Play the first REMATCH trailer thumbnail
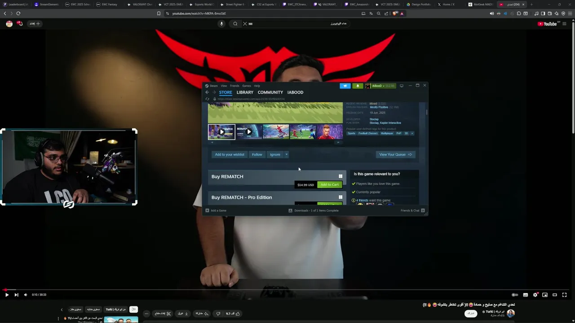The width and height of the screenshot is (575, 323). tap(221, 132)
